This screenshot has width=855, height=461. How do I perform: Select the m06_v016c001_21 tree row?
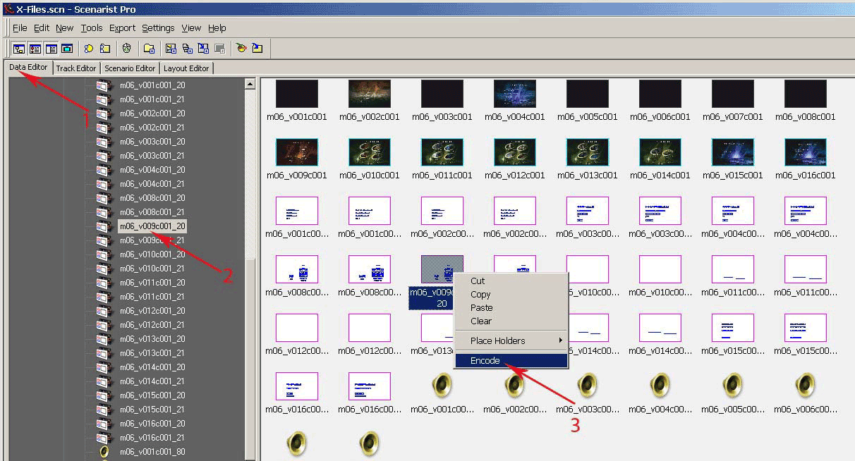(x=152, y=438)
